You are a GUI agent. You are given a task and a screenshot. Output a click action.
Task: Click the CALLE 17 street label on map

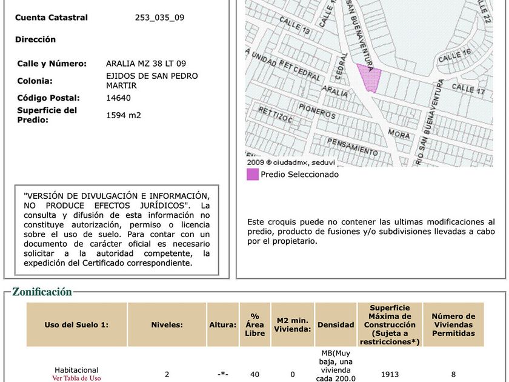(468, 89)
